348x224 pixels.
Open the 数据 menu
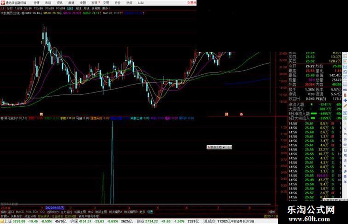coord(71,3)
